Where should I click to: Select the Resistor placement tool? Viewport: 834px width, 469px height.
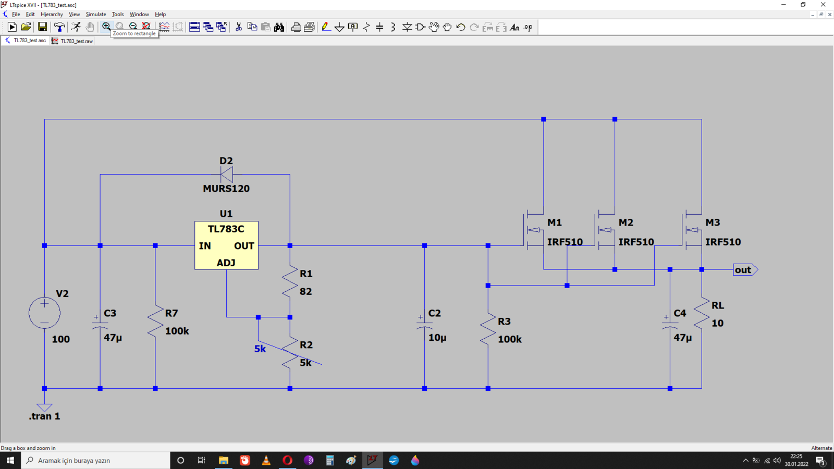coord(366,27)
